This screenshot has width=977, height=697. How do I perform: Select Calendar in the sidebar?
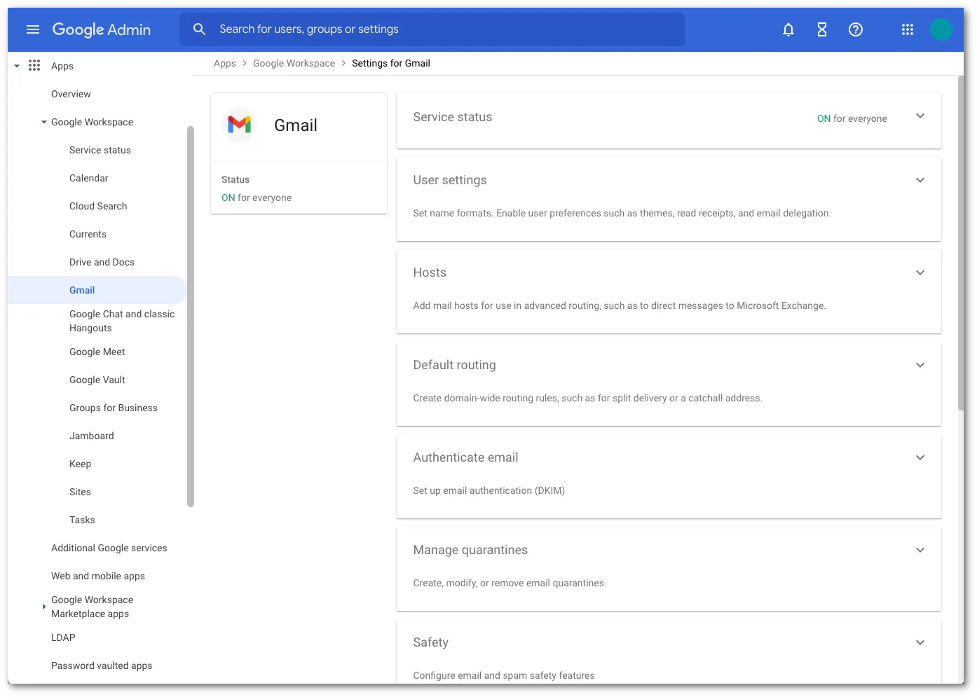click(89, 178)
